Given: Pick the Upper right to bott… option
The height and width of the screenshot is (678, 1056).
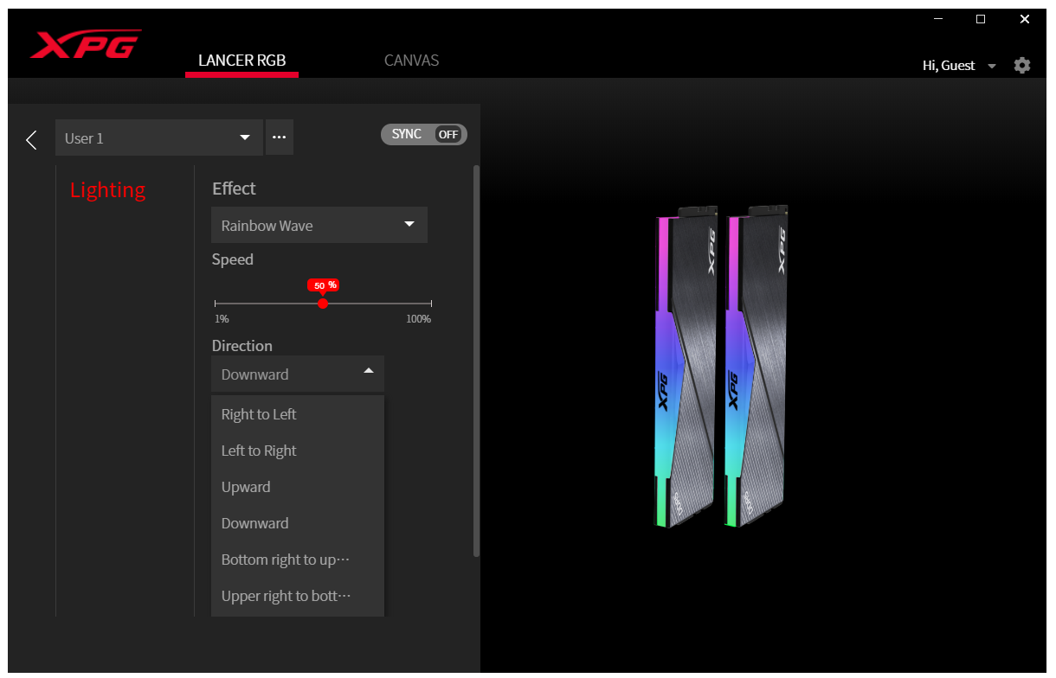Looking at the screenshot, I should click(x=298, y=596).
